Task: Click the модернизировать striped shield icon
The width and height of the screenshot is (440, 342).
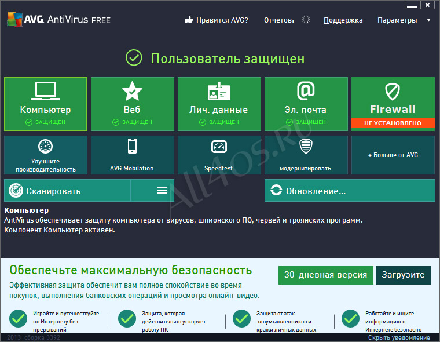Action: (306, 146)
